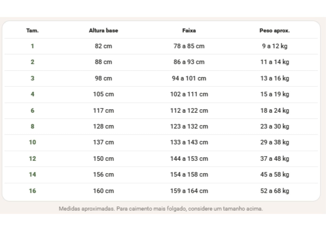Select the Peso aprox. column header
326x231 pixels.
click(275, 31)
